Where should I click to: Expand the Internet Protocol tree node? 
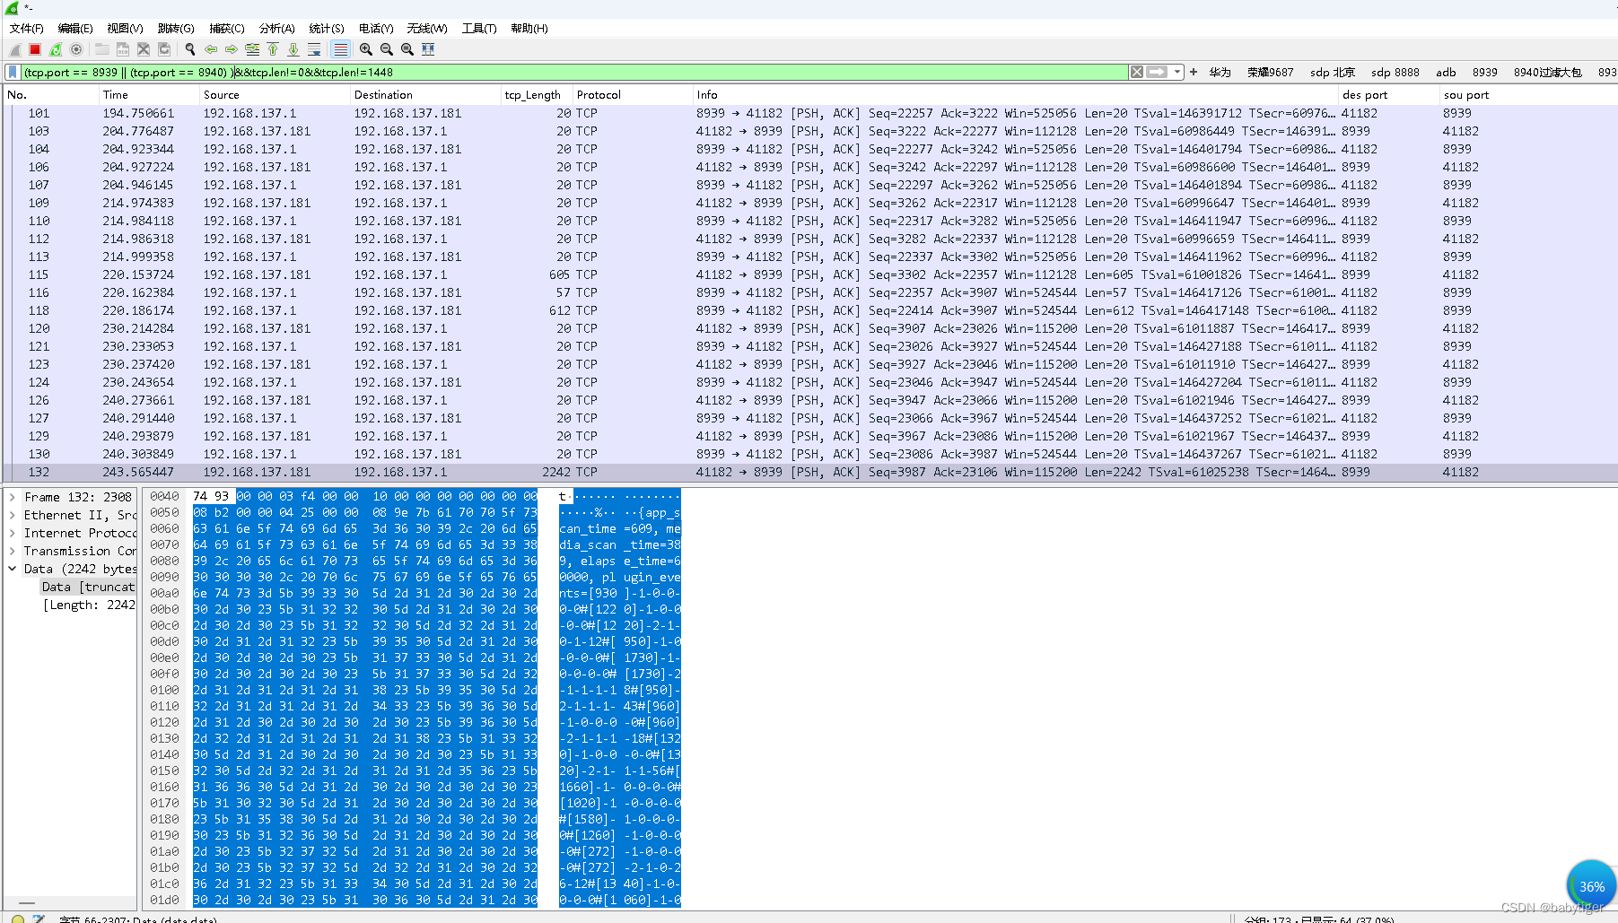(x=12, y=533)
